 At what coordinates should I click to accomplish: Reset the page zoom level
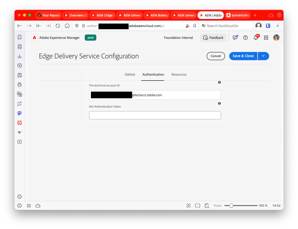click(218, 206)
